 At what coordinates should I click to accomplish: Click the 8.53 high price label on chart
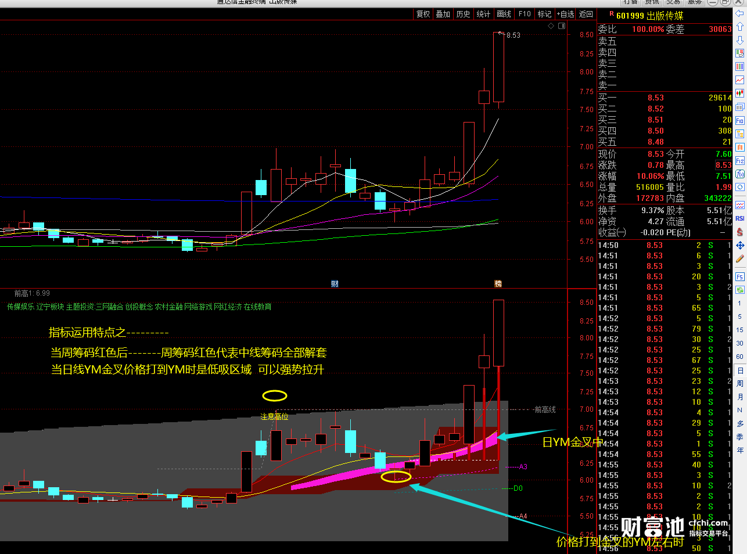pos(513,35)
